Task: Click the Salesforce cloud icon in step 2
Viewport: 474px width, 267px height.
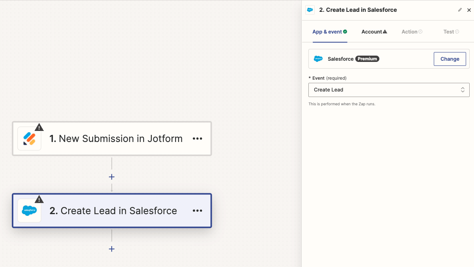Action: click(x=29, y=211)
